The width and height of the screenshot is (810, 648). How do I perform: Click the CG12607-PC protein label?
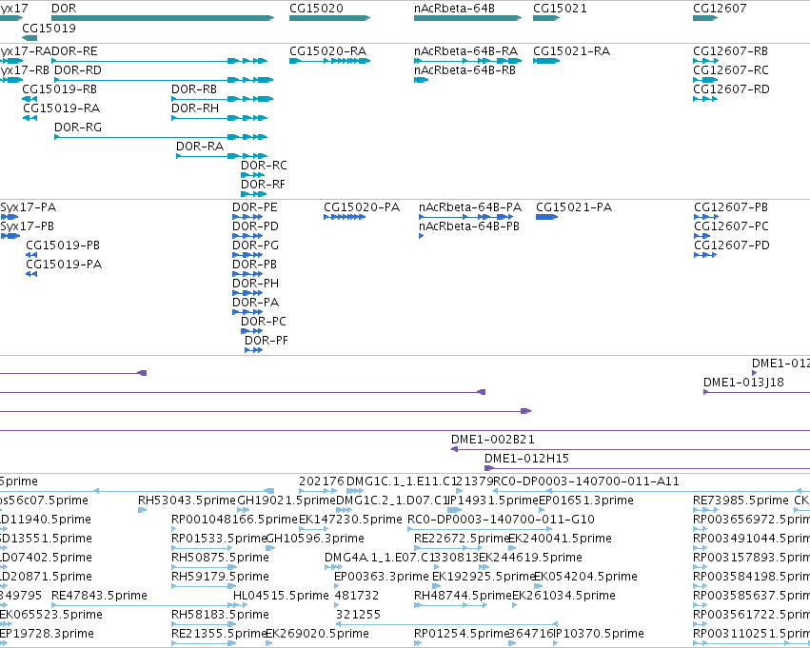(x=732, y=226)
